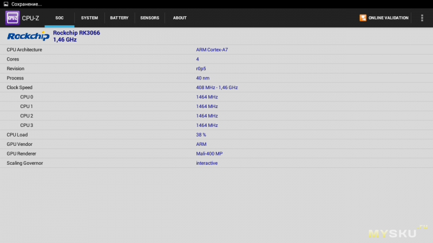Open the SENSORS tab
Screen dimensions: 433x243
tap(150, 18)
